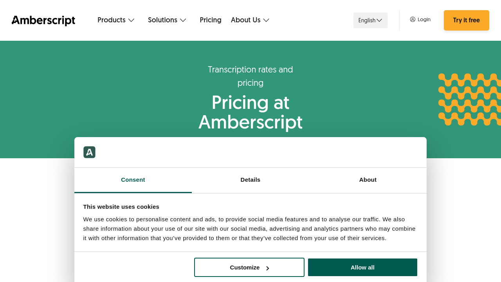Image resolution: width=501 pixels, height=282 pixels.
Task: Click the arrow icon inside Customize button
Action: (268, 267)
